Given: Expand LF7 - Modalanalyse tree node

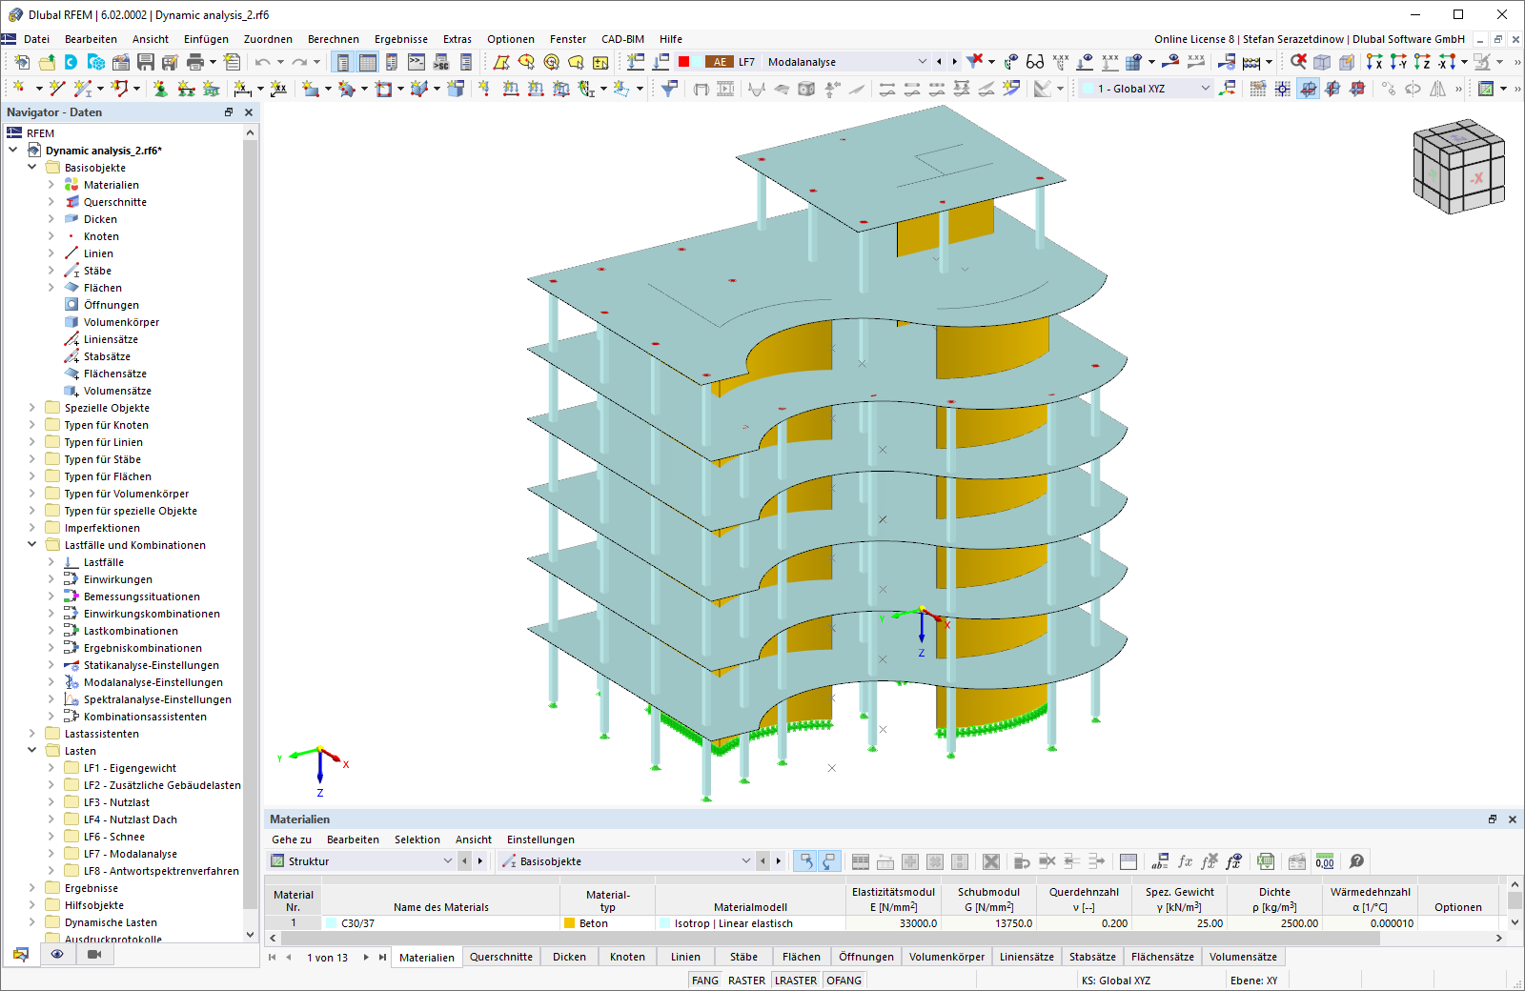Looking at the screenshot, I should click(51, 854).
